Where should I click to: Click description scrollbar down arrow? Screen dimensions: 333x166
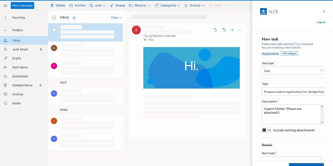click(x=322, y=123)
